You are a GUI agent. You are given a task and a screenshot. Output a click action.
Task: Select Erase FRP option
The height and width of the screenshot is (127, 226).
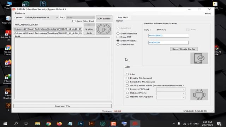(118, 37)
